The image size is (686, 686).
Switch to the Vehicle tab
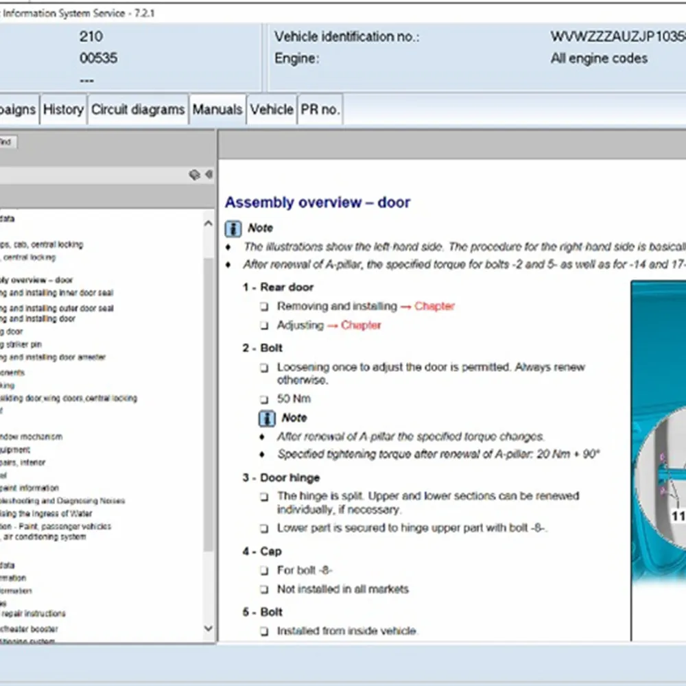[x=272, y=109]
